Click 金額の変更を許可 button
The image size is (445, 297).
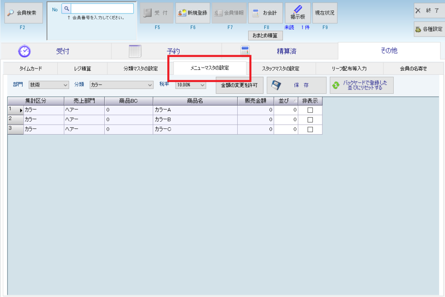(x=239, y=85)
